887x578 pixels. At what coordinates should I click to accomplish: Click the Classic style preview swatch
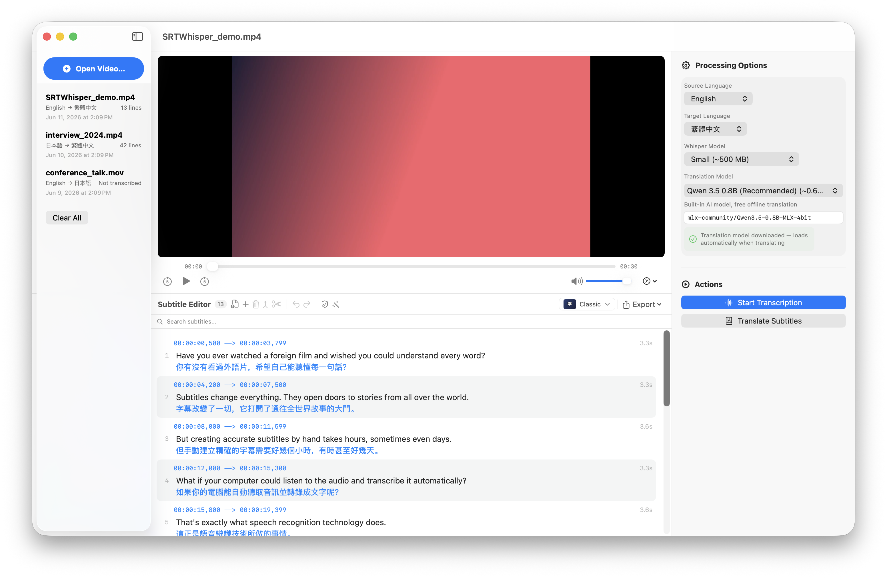(x=570, y=304)
